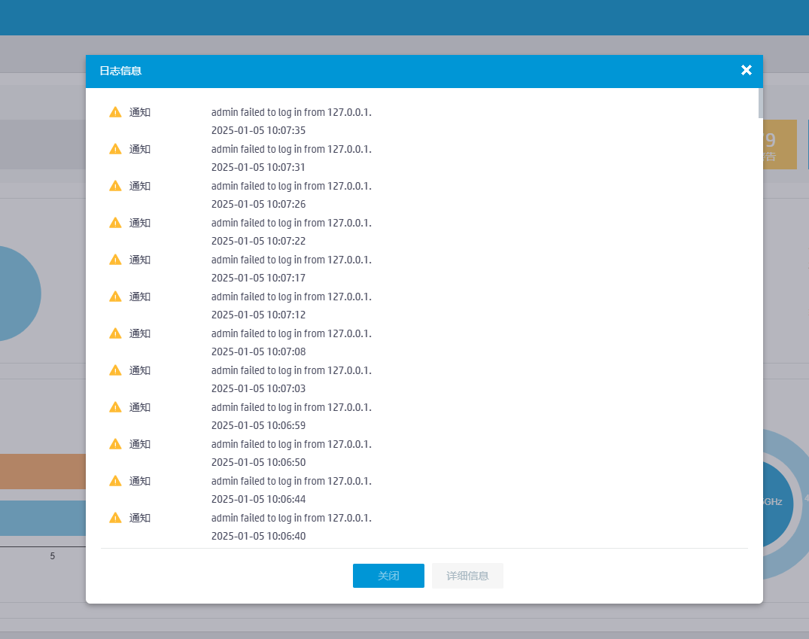The height and width of the screenshot is (639, 809).
Task: Select timestamp 2025-01-05 10:06:44
Action: tap(258, 500)
